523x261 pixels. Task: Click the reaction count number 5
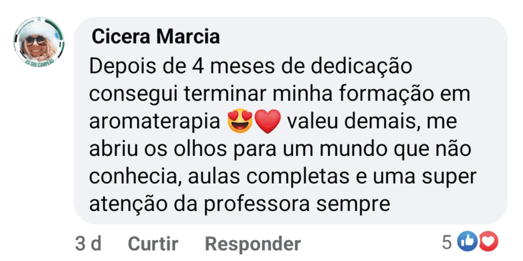click(446, 242)
